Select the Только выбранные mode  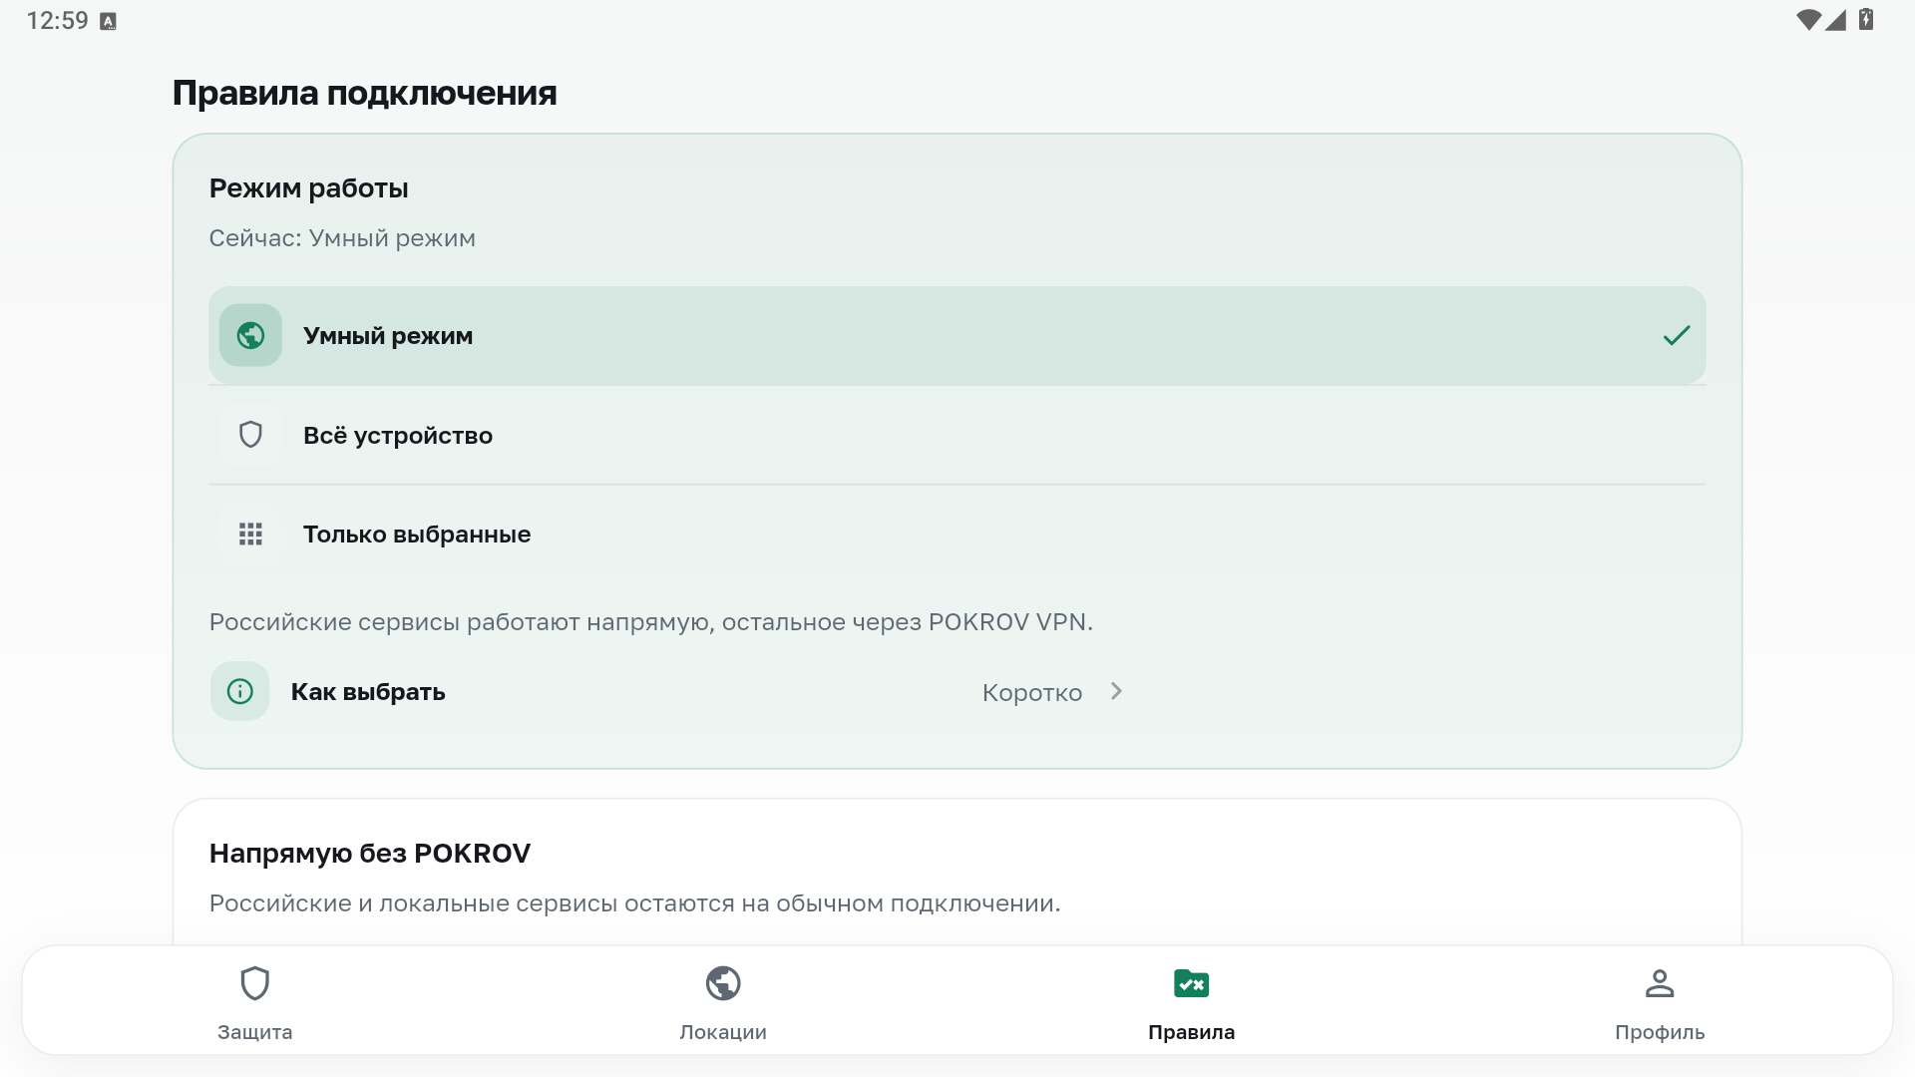(957, 535)
